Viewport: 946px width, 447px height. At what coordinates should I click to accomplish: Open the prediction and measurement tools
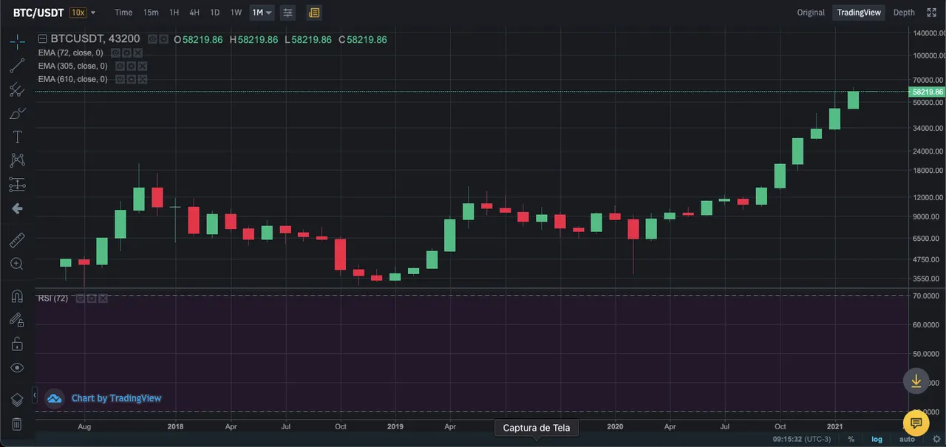click(x=17, y=185)
